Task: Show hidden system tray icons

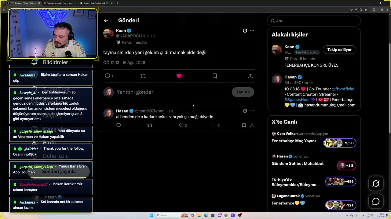Action: click(x=346, y=215)
